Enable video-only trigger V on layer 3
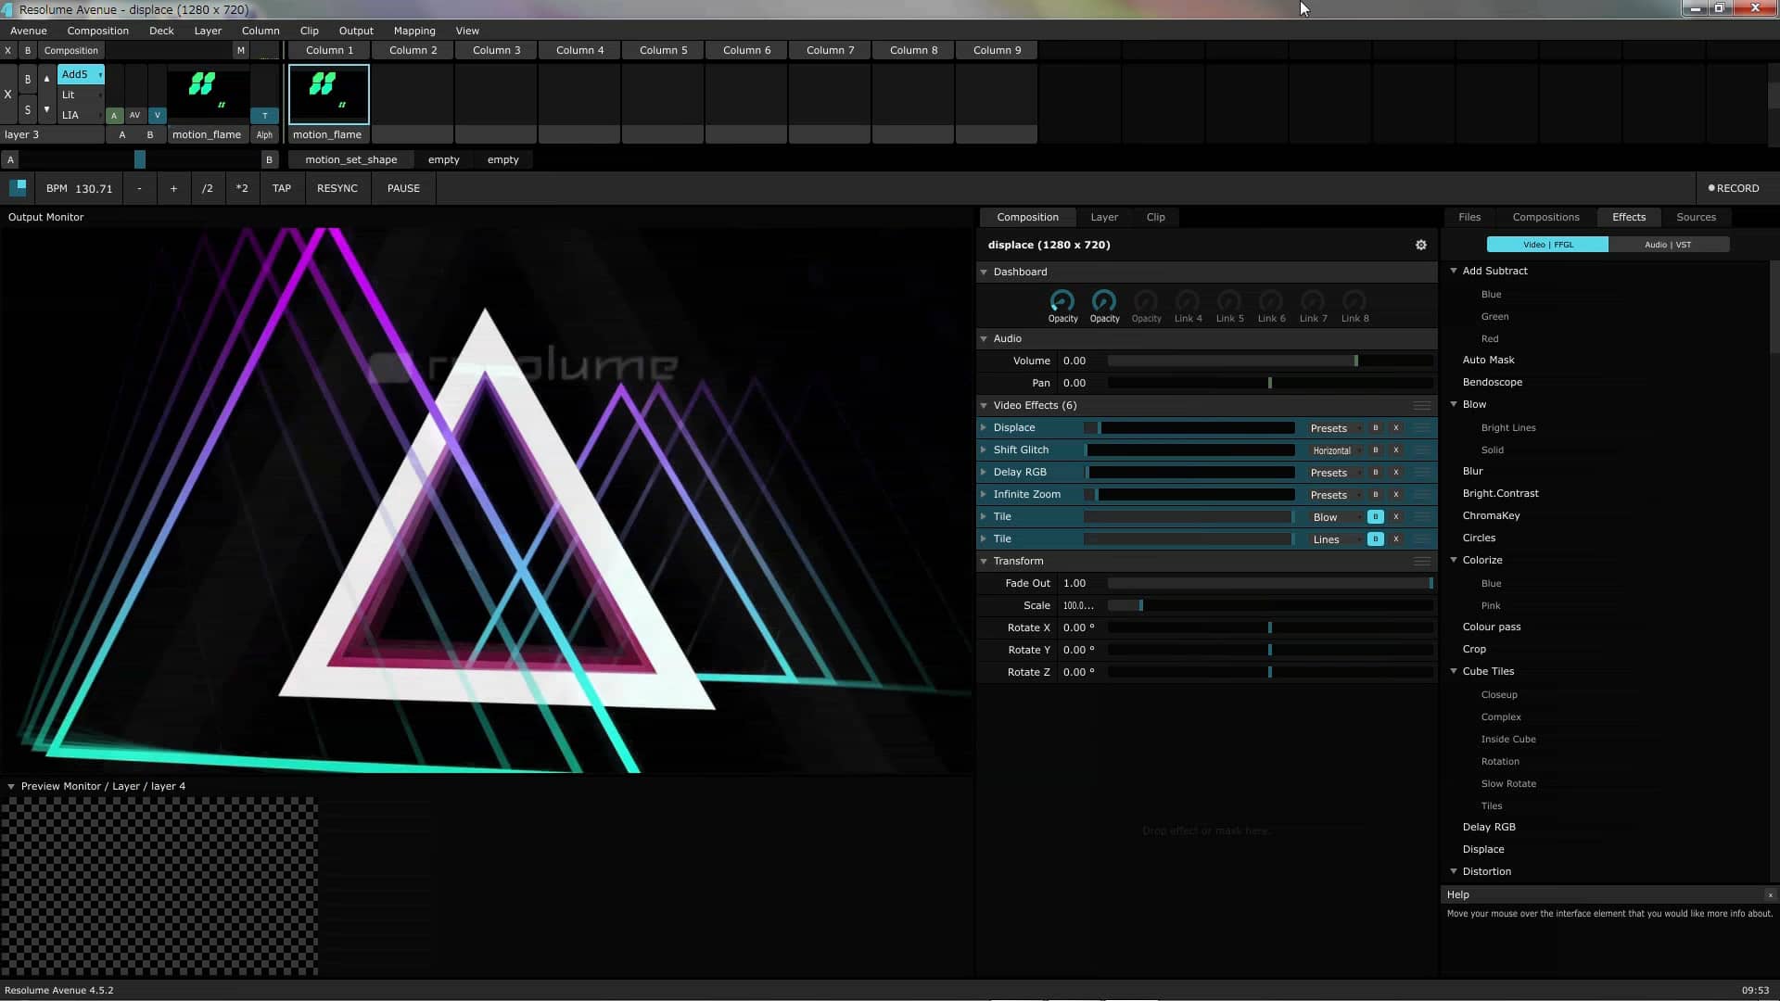1780x1001 pixels. pos(158,115)
